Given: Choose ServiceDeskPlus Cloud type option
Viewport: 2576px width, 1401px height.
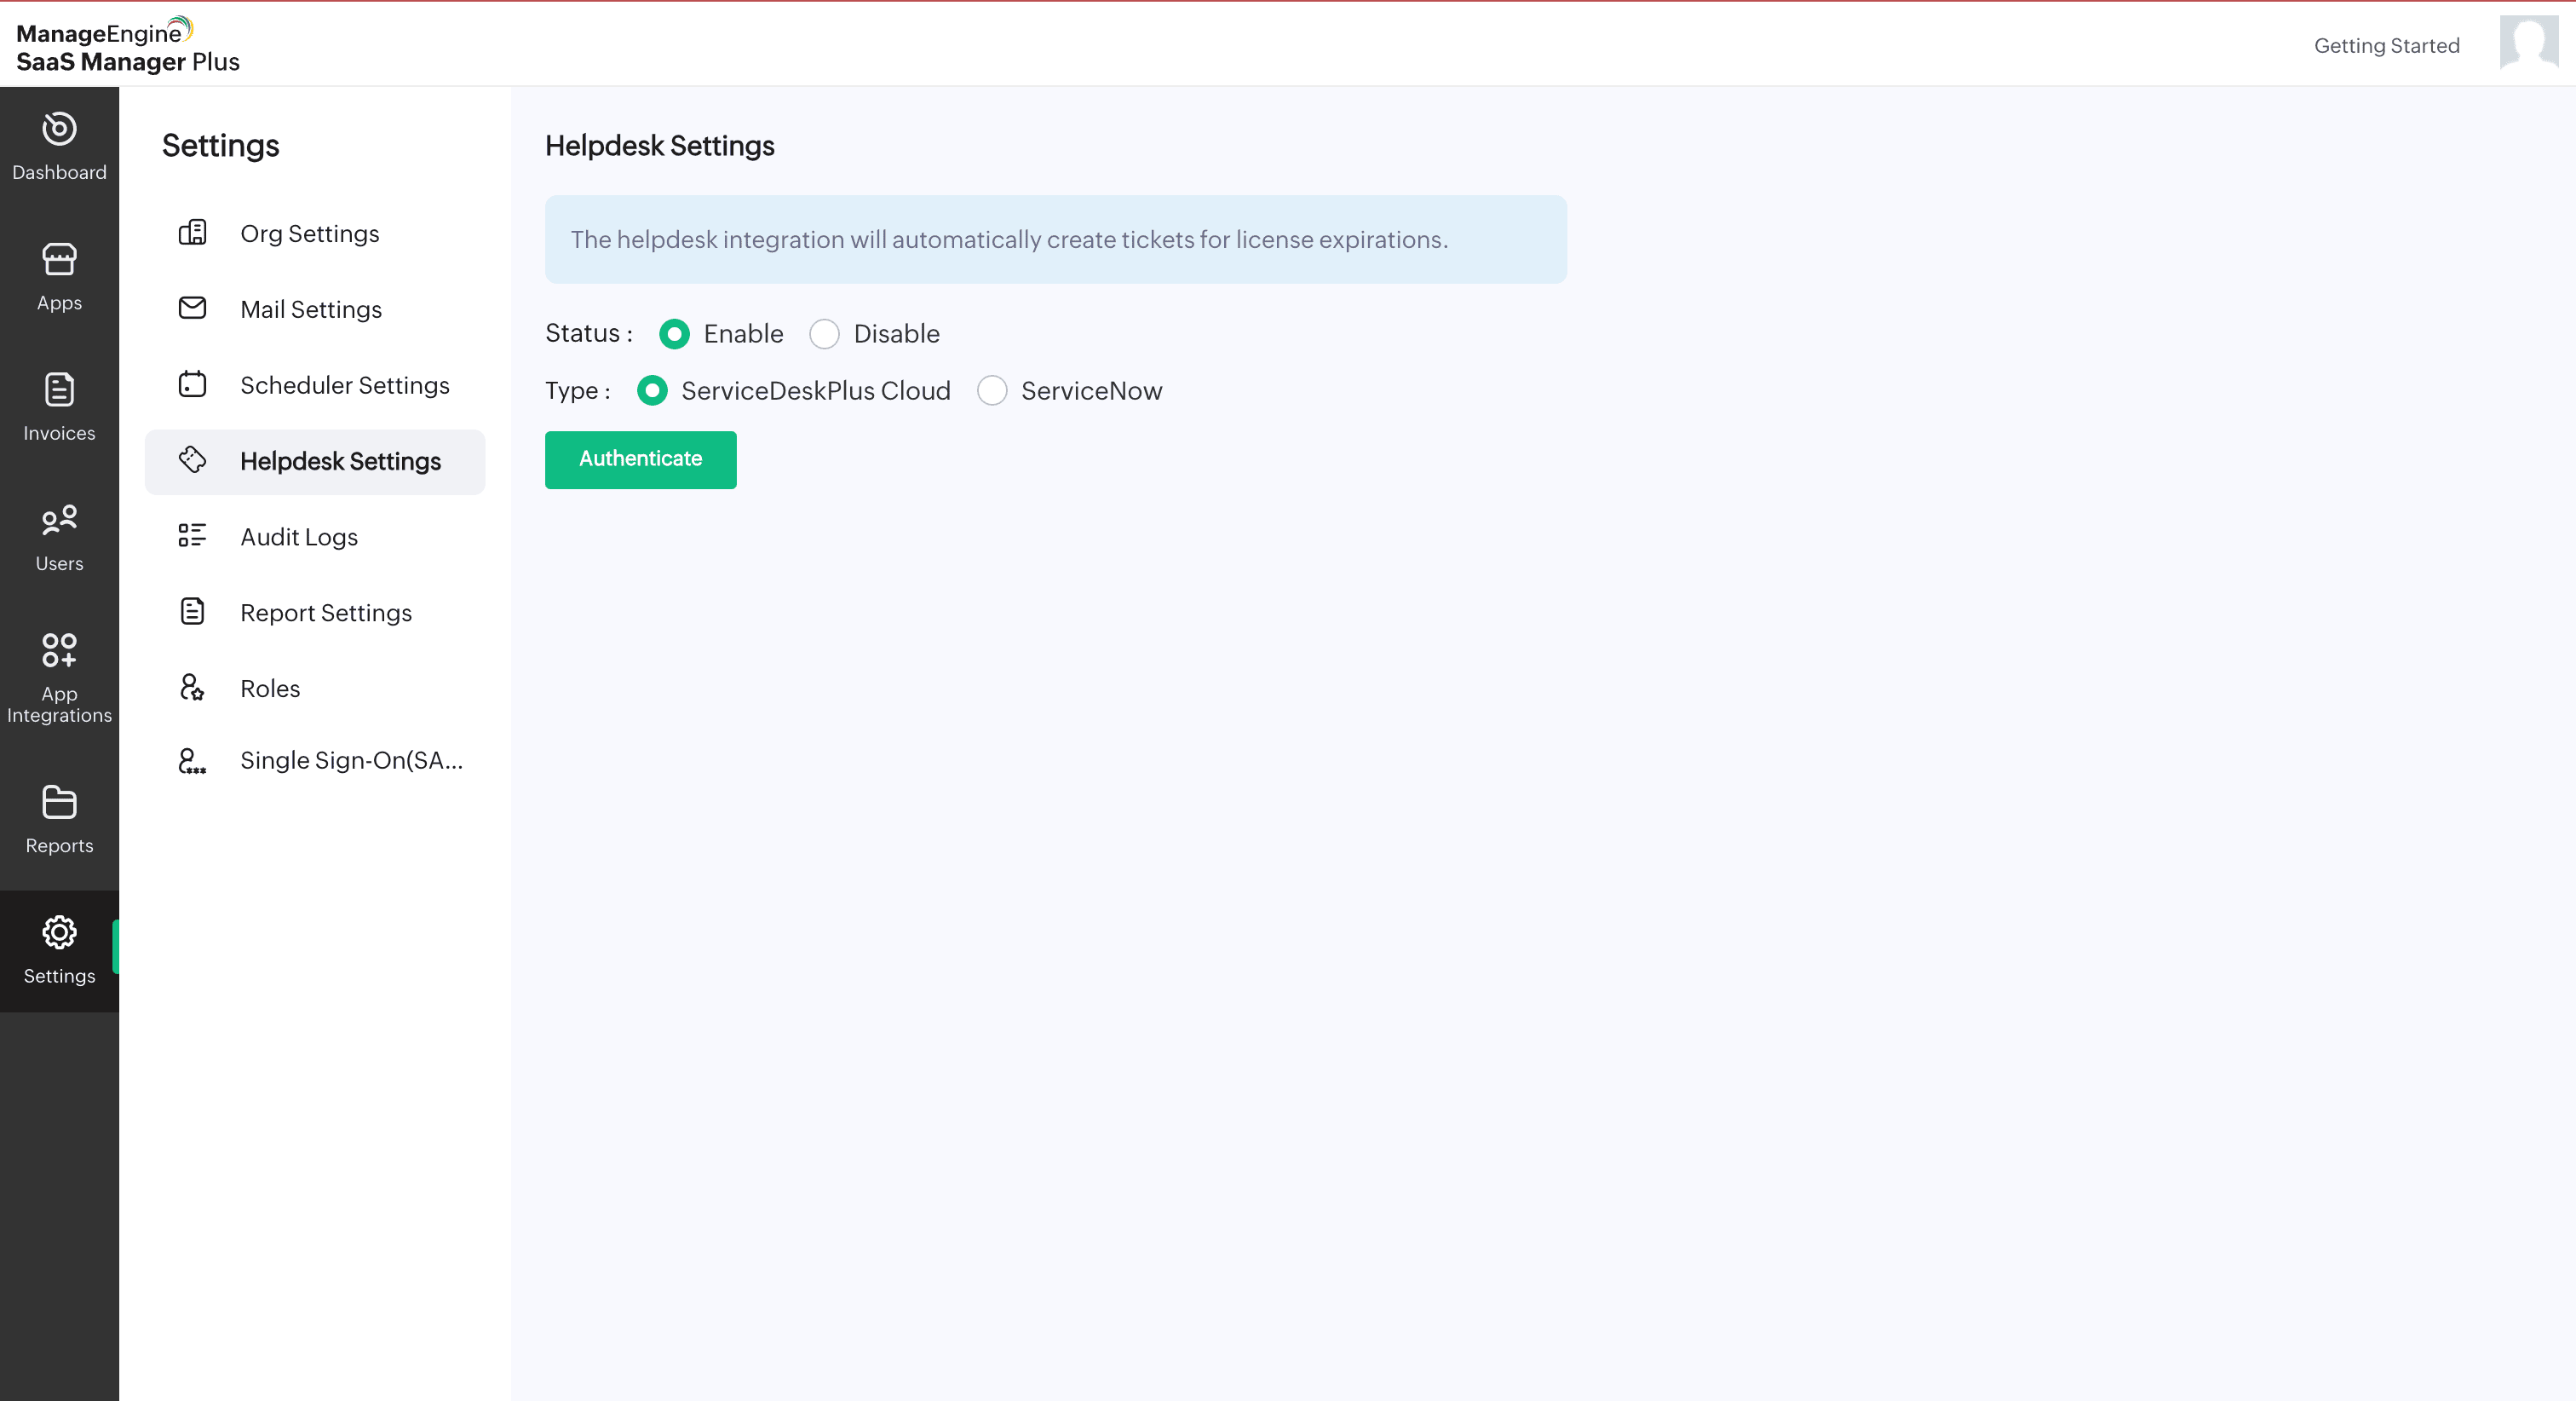Looking at the screenshot, I should point(652,391).
